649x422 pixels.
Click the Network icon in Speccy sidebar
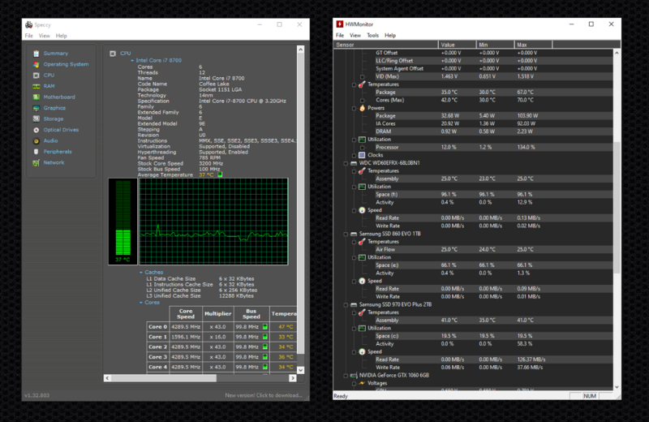pyautogui.click(x=36, y=162)
